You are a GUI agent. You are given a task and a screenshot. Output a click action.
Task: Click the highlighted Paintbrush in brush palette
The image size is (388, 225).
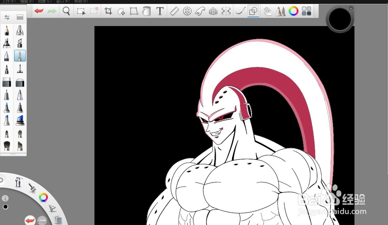[x=20, y=56]
